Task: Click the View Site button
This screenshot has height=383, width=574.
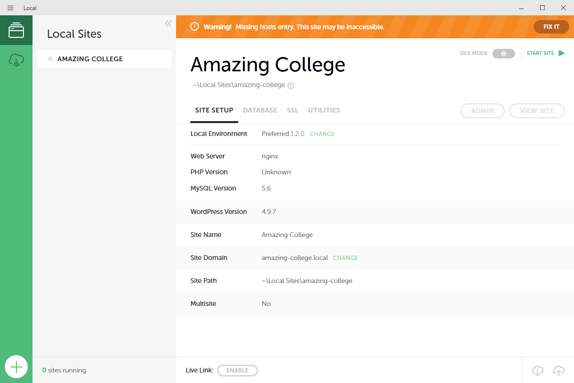Action: pos(536,111)
